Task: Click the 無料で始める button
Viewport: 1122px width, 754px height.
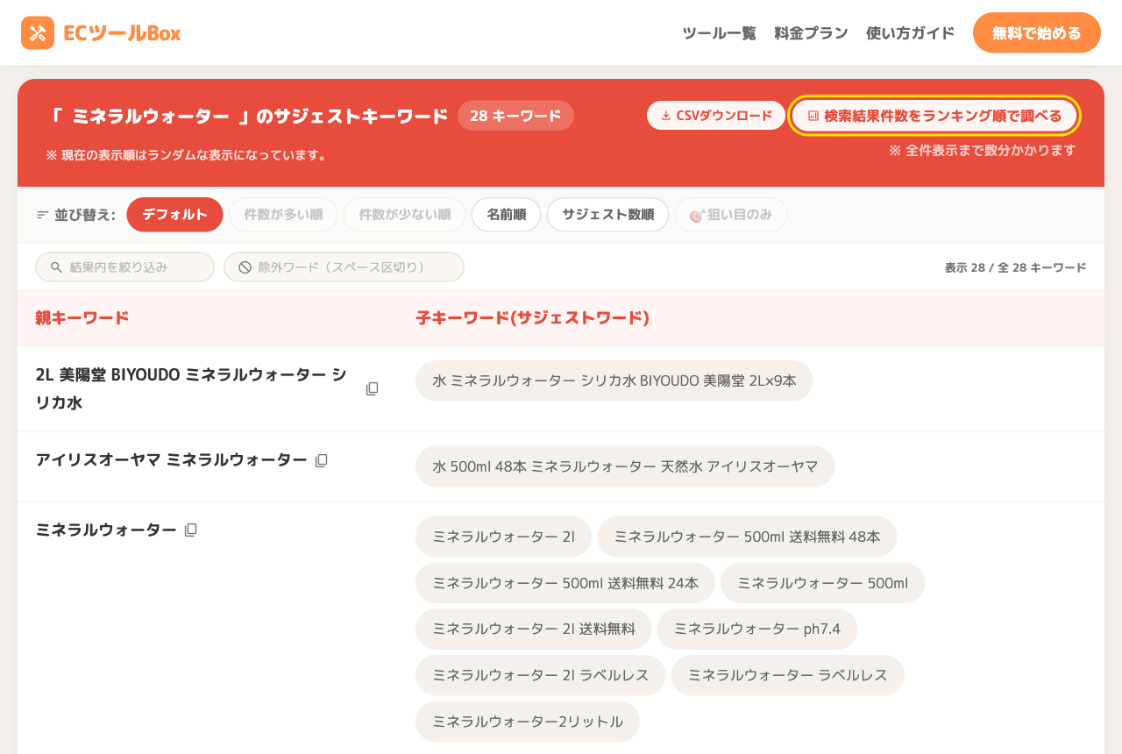Action: (x=1036, y=33)
